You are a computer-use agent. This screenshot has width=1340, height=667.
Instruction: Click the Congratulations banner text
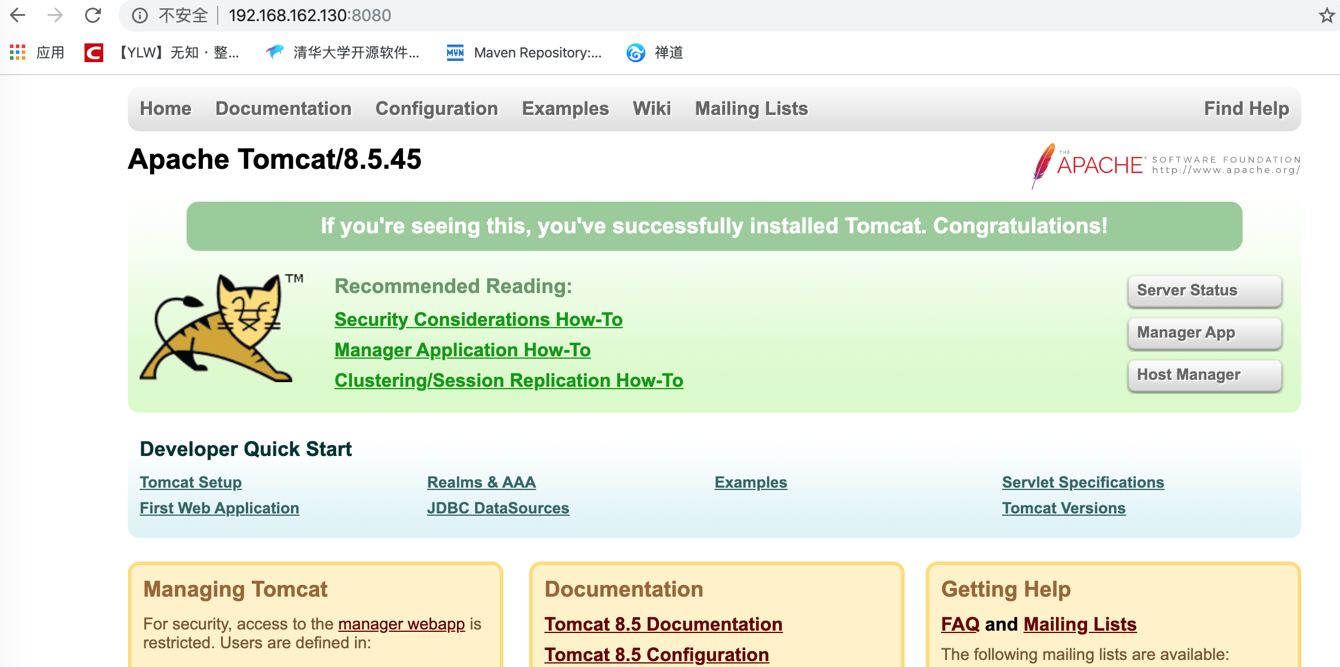tap(714, 226)
